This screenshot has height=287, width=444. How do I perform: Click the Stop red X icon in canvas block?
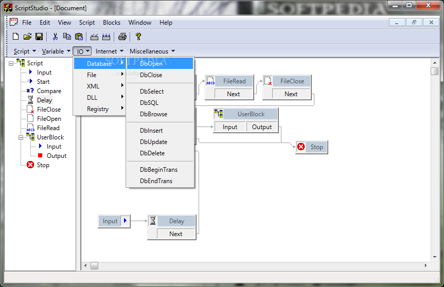pyautogui.click(x=301, y=147)
